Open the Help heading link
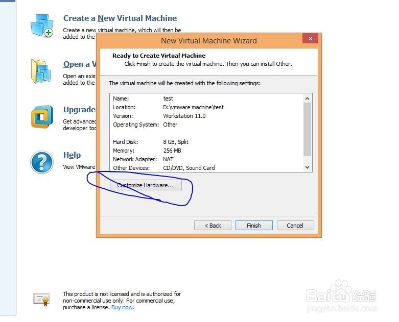Image resolution: width=399 pixels, height=322 pixels. coord(72,155)
